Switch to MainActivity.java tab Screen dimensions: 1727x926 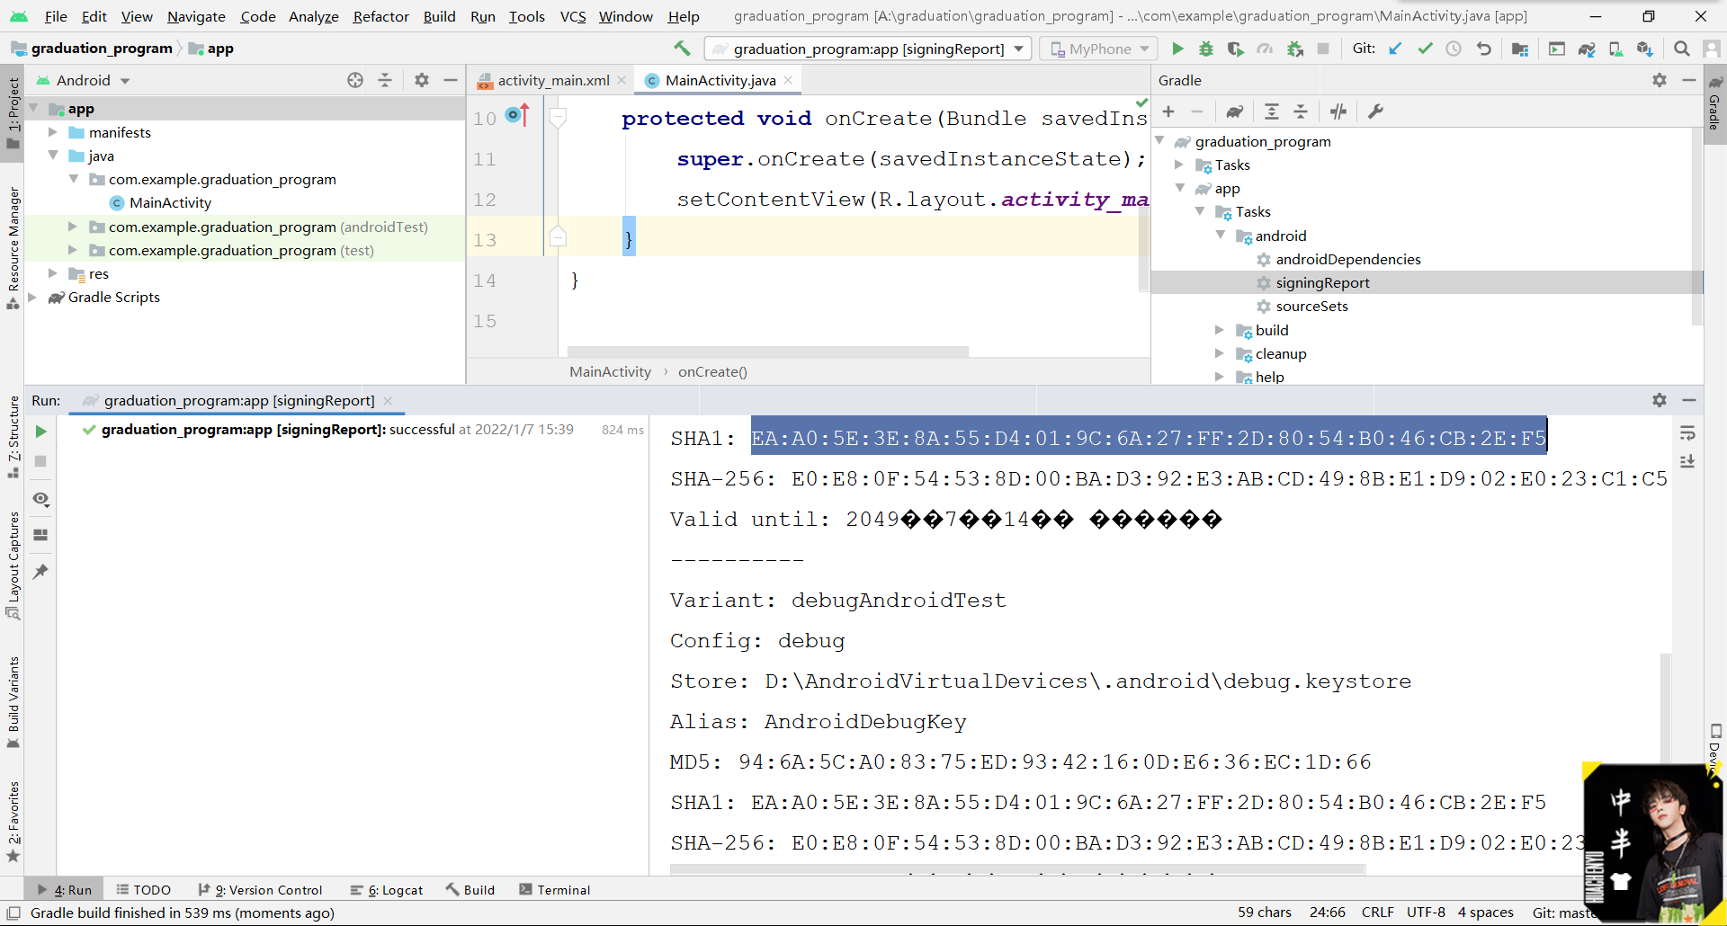point(720,80)
